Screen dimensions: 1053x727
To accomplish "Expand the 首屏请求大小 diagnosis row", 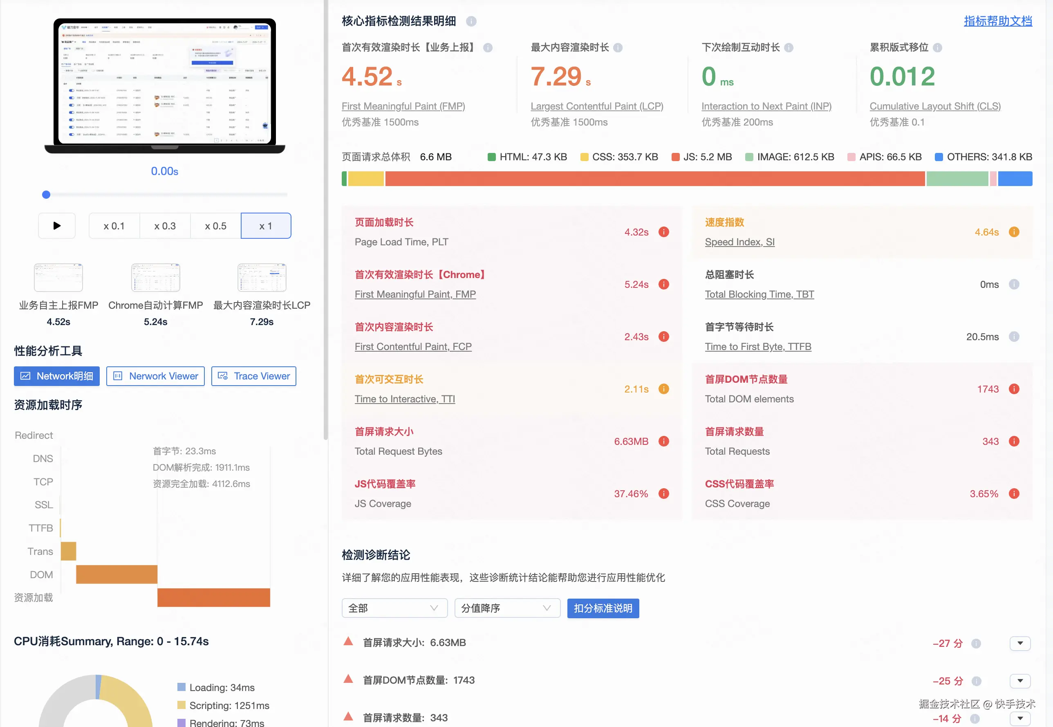I will click(1020, 643).
